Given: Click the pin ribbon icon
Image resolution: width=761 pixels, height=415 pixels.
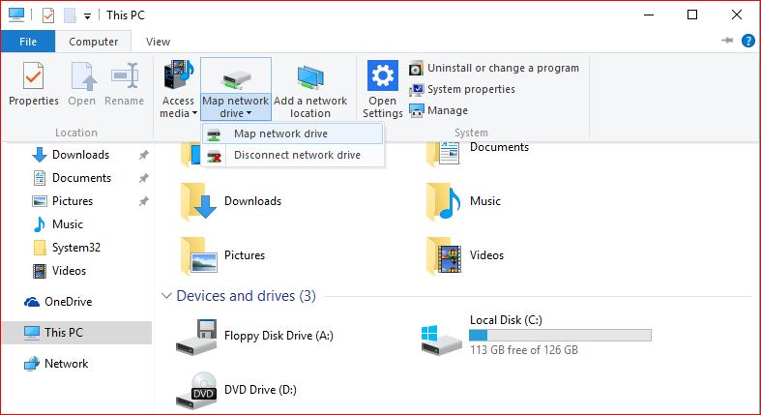Looking at the screenshot, I should click(727, 41).
